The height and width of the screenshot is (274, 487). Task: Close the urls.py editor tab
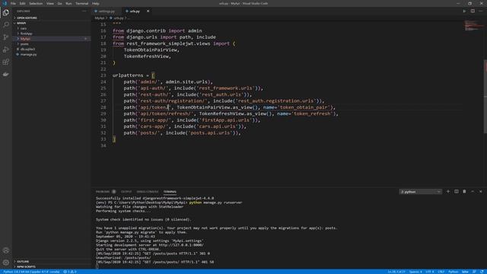pos(148,11)
